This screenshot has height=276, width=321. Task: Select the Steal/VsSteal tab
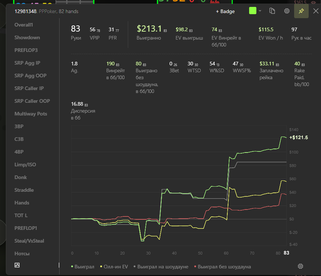click(x=29, y=241)
